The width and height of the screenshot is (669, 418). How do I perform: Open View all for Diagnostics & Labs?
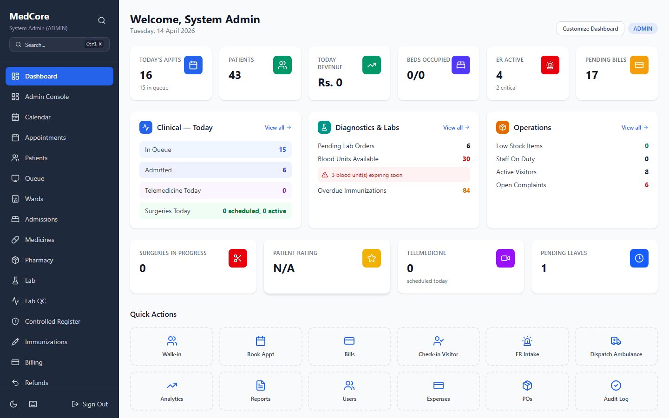click(x=456, y=127)
